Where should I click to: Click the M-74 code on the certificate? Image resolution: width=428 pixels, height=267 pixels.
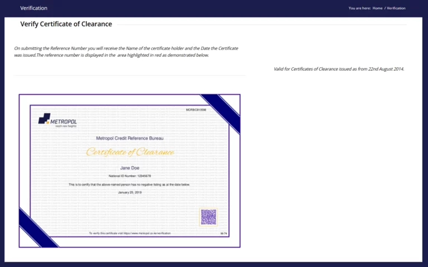[223, 233]
